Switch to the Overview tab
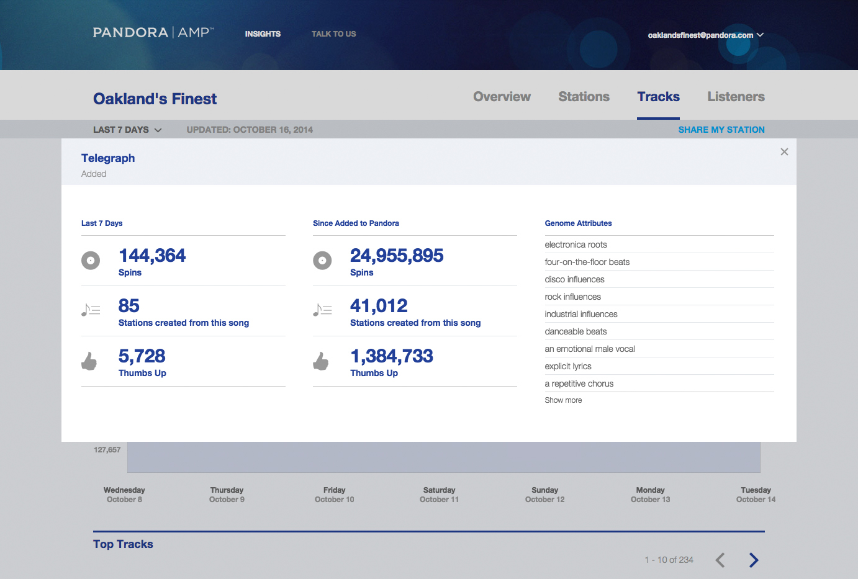 (x=502, y=97)
